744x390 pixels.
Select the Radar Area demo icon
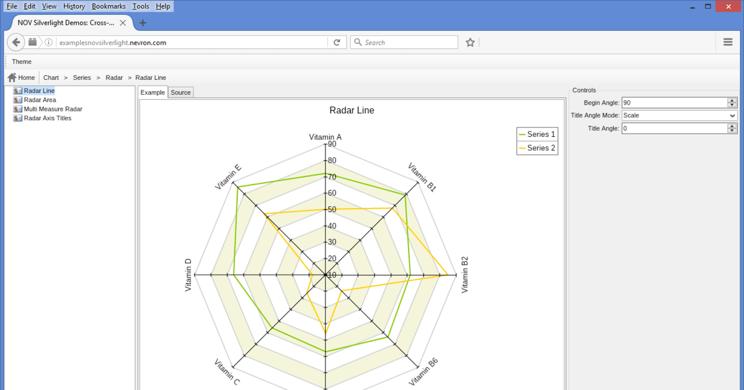(17, 100)
